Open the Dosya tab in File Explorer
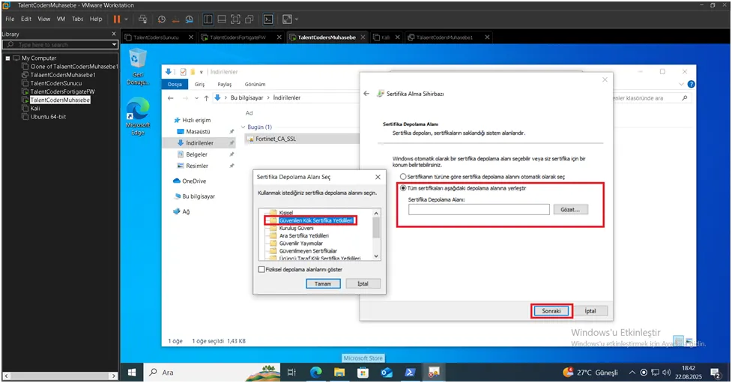 coord(175,85)
